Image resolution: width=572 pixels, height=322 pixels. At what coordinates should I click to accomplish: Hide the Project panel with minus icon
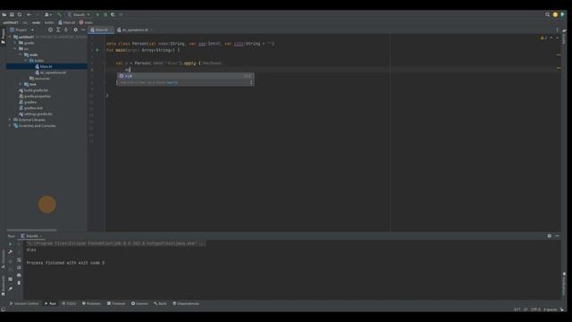(83, 30)
